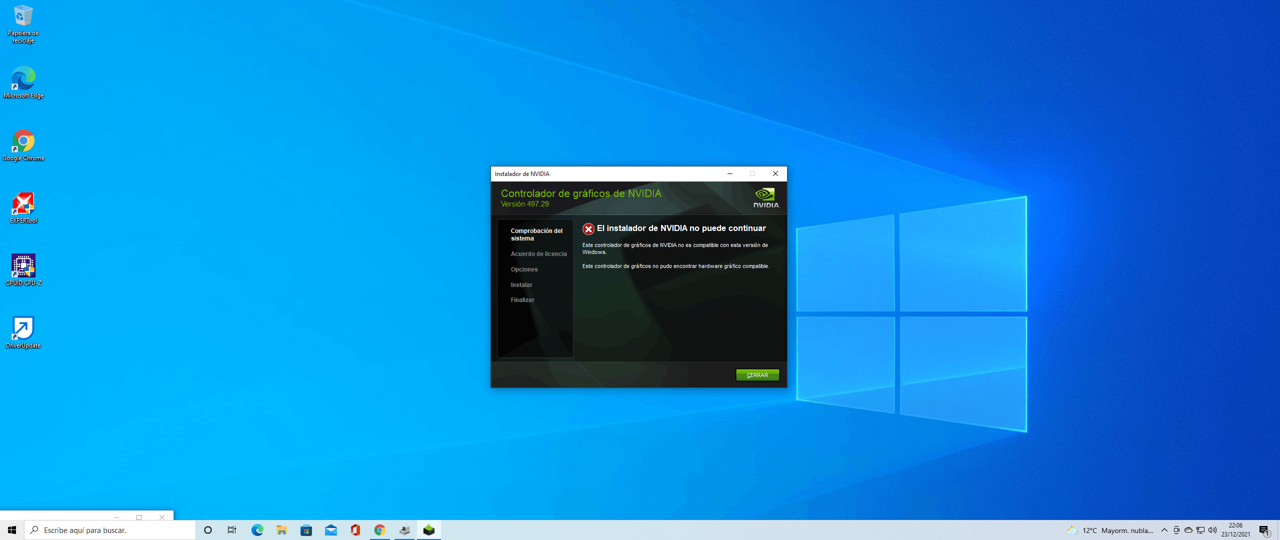Image resolution: width=1280 pixels, height=540 pixels.
Task: Click the NVIDIA installer icon in title bar
Action: (x=496, y=173)
